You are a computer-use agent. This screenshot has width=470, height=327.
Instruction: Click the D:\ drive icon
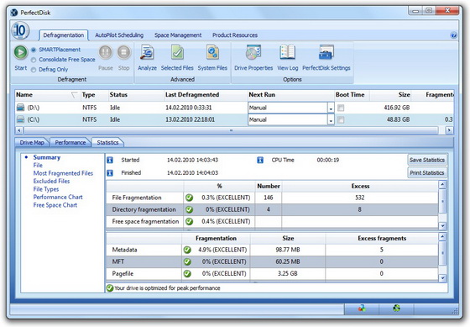point(20,108)
